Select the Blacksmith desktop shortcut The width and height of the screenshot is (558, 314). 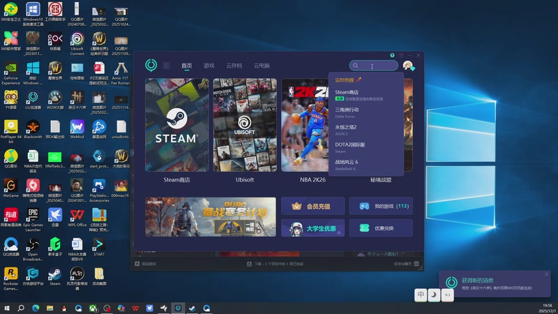33,130
